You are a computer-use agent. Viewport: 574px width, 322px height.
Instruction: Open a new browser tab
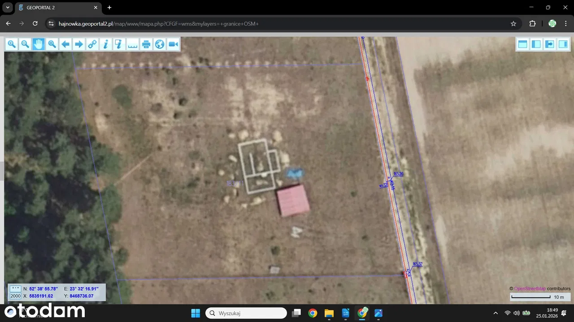(x=109, y=8)
